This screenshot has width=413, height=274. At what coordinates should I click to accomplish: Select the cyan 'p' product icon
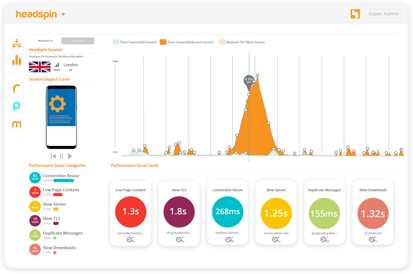[17, 106]
